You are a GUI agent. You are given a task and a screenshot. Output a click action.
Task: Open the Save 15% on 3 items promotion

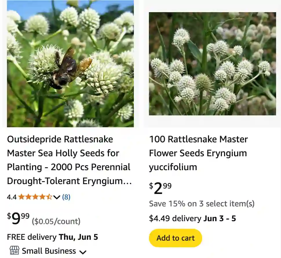point(202,204)
